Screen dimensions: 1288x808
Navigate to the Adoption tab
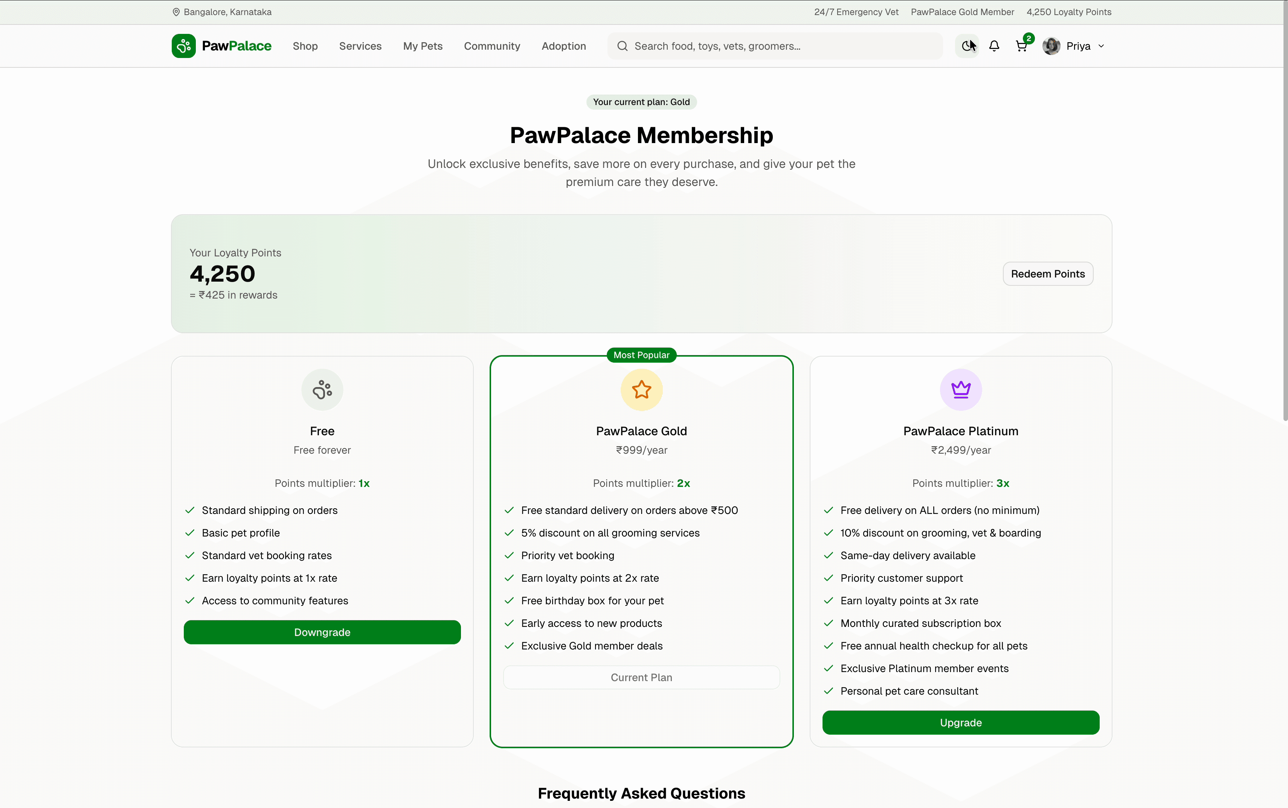564,46
